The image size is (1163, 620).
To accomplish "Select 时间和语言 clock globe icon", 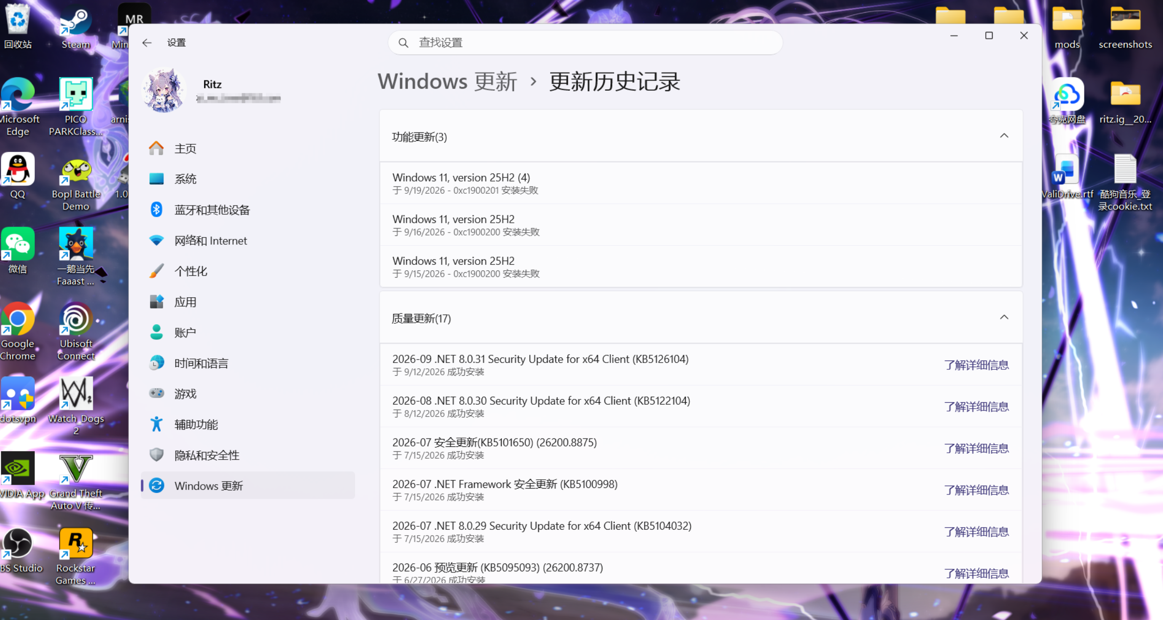I will [x=156, y=363].
